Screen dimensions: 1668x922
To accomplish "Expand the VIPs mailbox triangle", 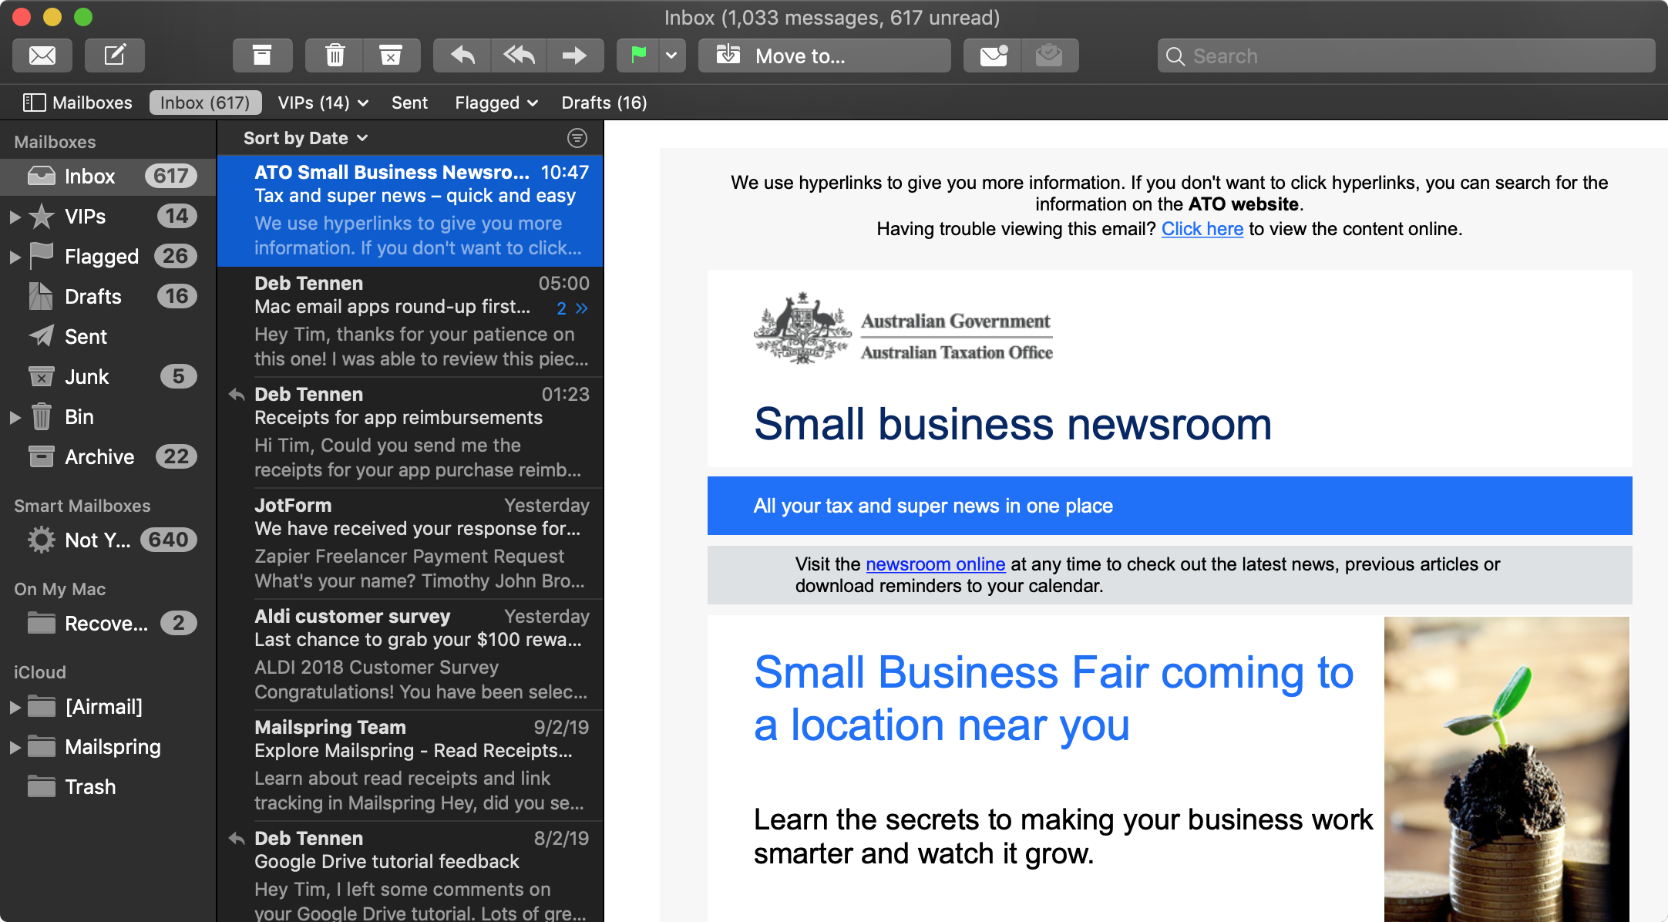I will [x=15, y=217].
